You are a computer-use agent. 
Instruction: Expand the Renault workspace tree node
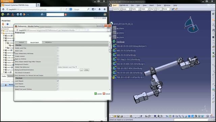coord(4,65)
